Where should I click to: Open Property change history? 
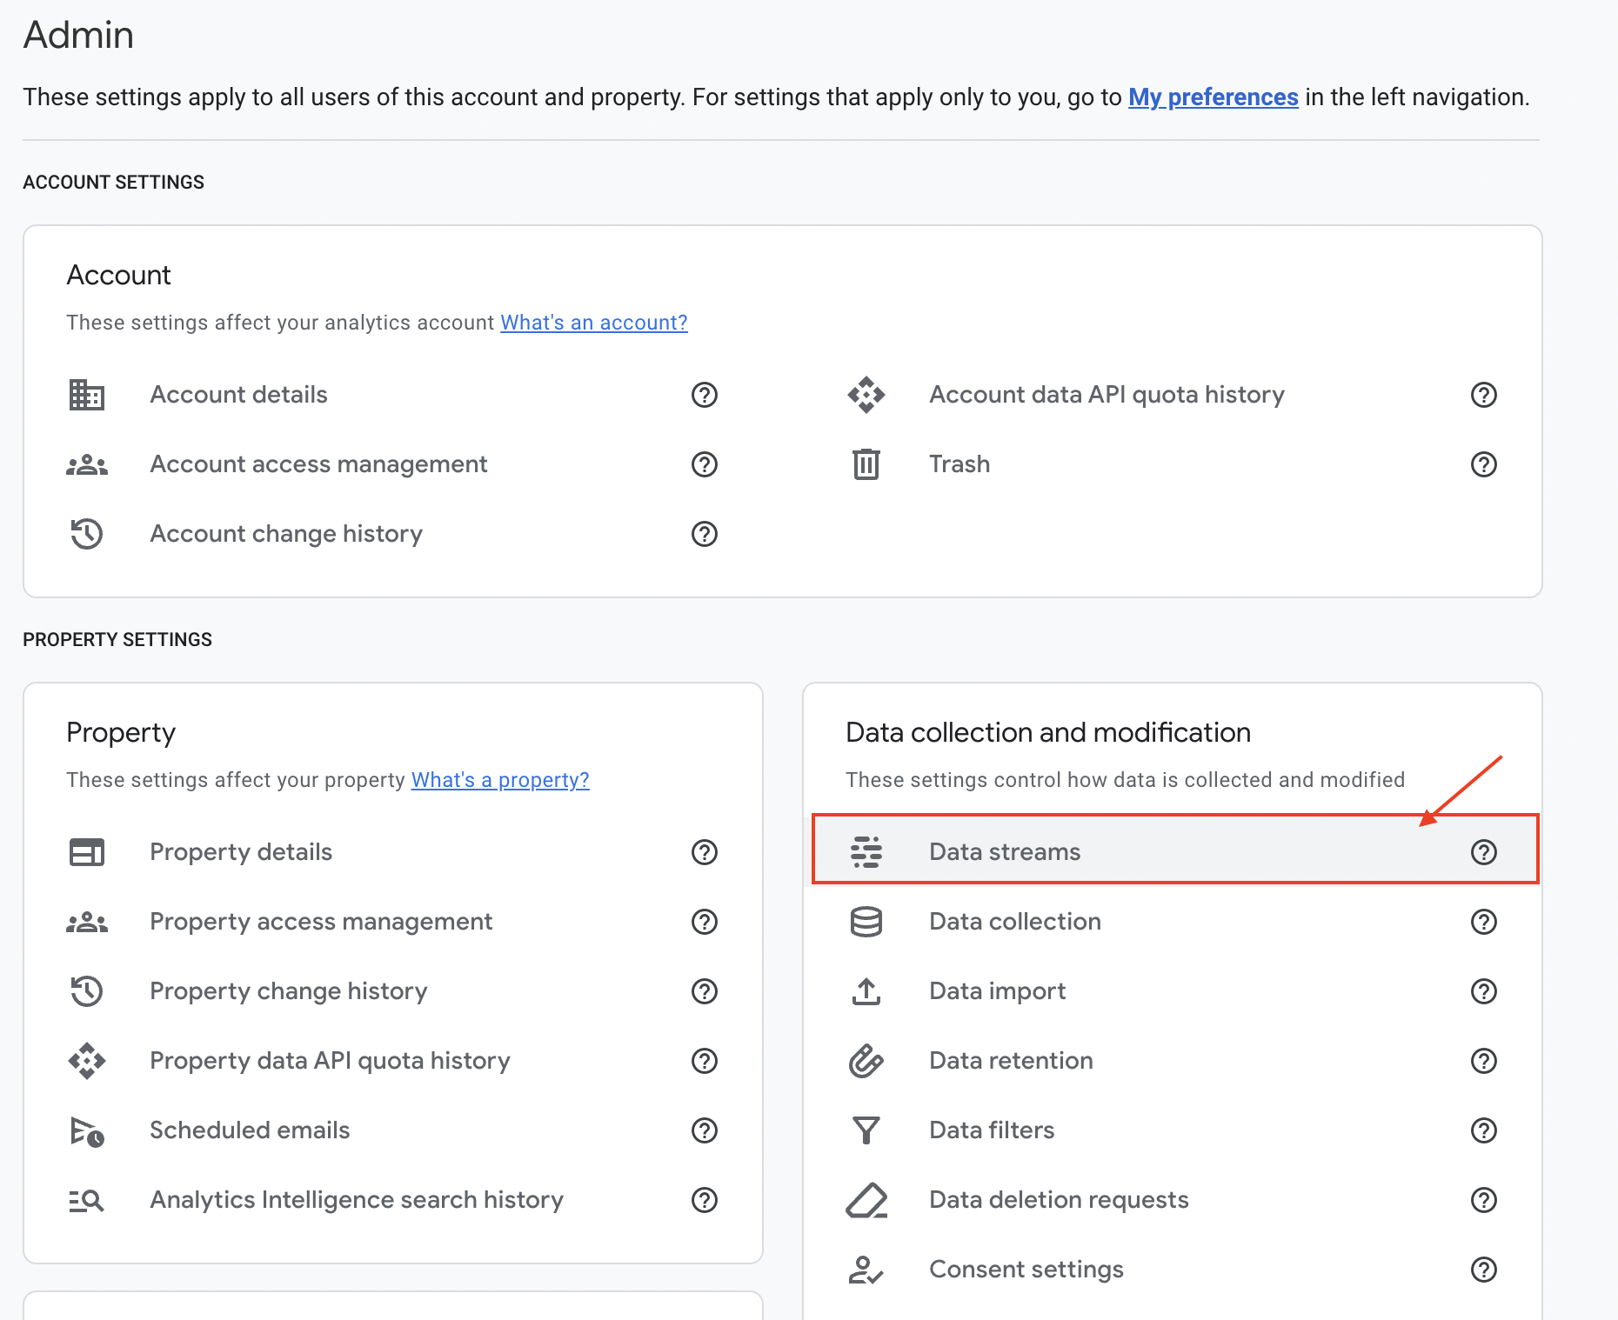click(x=289, y=991)
